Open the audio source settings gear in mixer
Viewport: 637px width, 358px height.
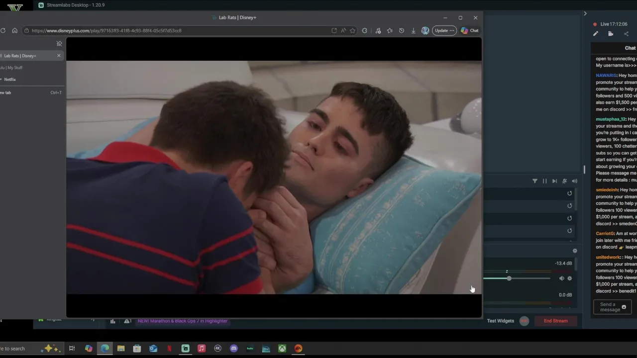click(570, 278)
